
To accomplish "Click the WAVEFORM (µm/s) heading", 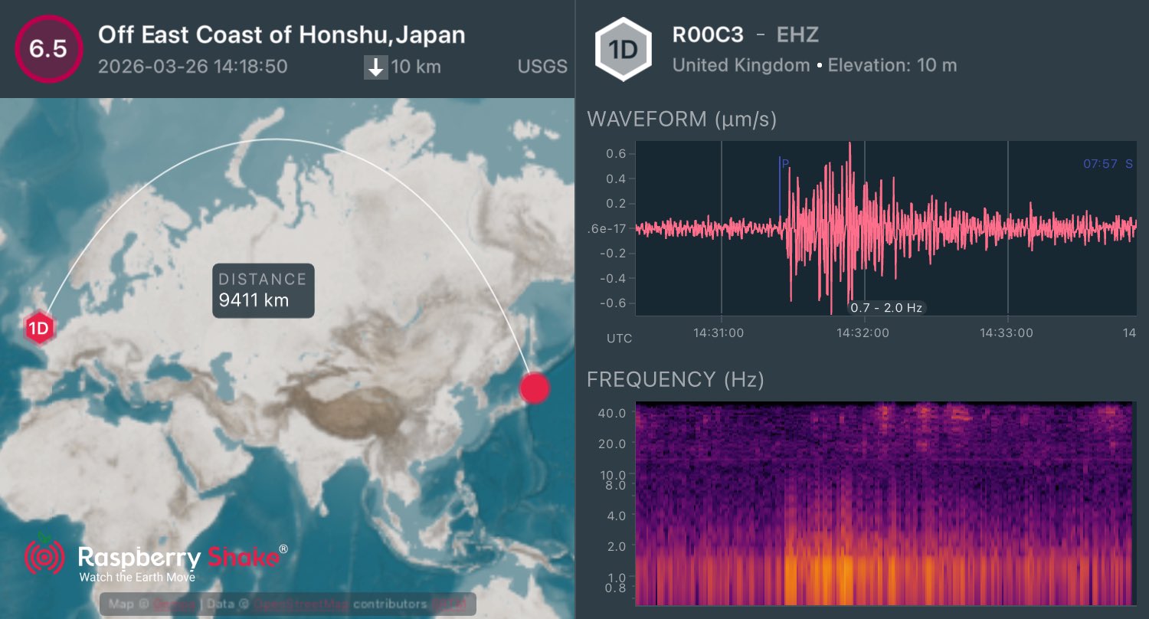I will 682,120.
